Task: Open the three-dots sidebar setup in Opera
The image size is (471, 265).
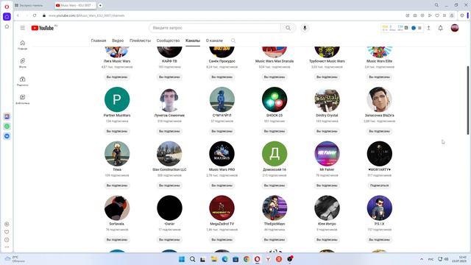Action: point(7,247)
